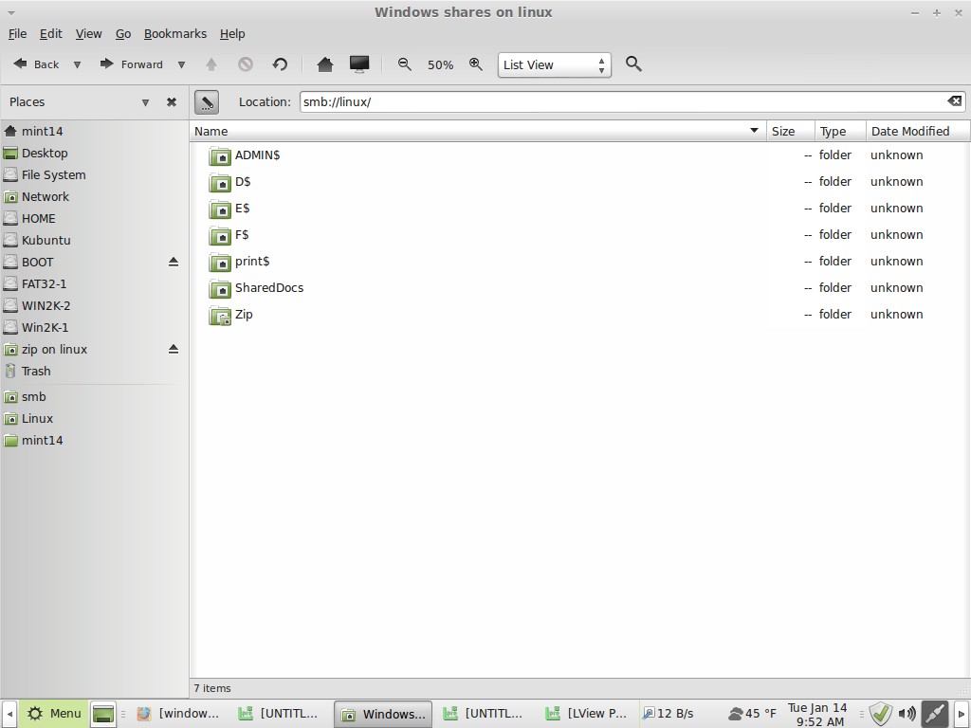
Task: Open the View menu
Action: (x=88, y=33)
